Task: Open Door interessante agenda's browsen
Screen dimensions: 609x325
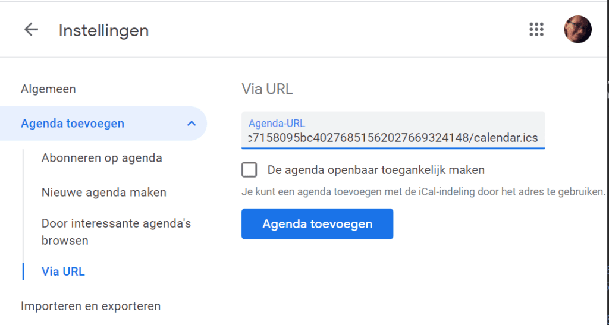Action: pyautogui.click(x=116, y=232)
